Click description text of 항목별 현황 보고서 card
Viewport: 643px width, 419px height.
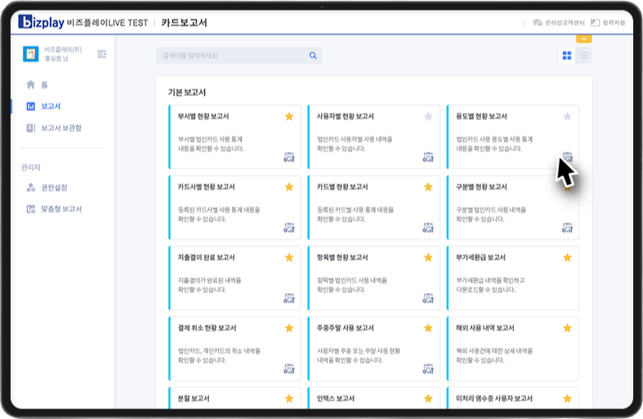[x=352, y=285]
